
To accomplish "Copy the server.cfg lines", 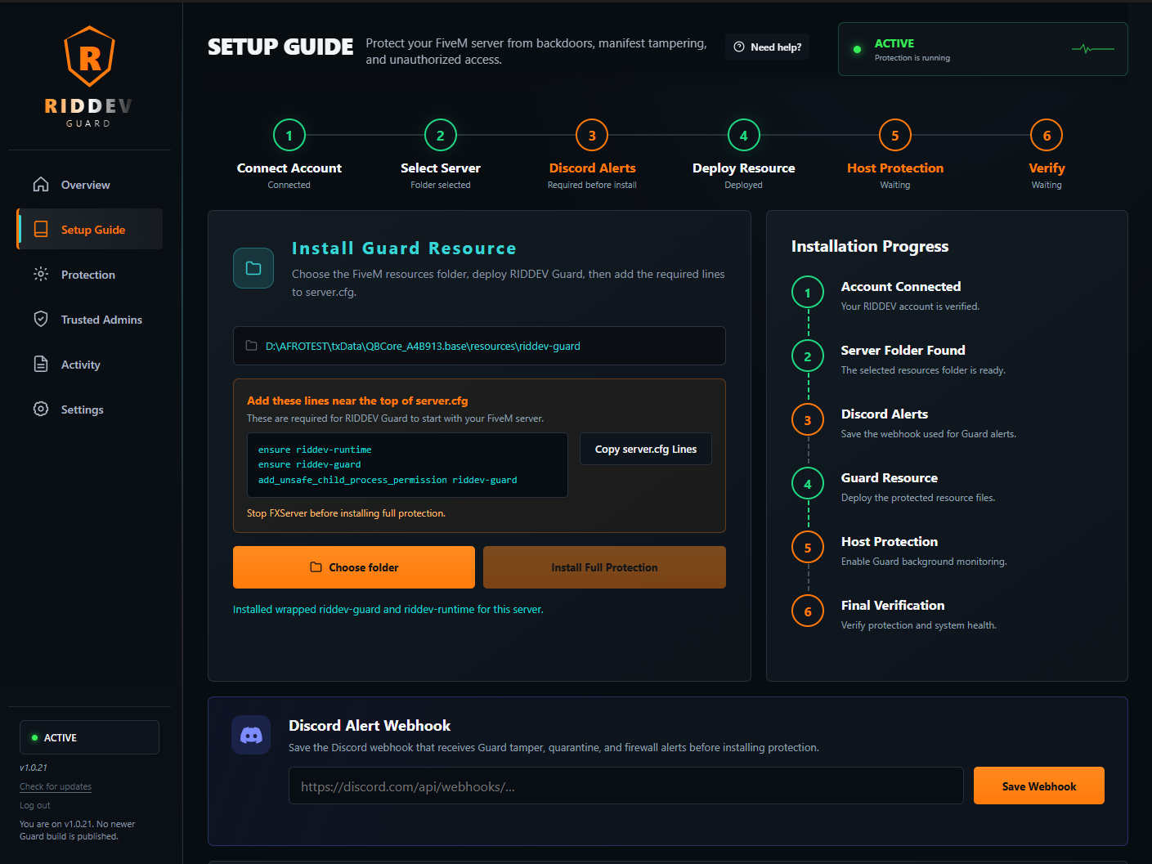I will pyautogui.click(x=646, y=449).
